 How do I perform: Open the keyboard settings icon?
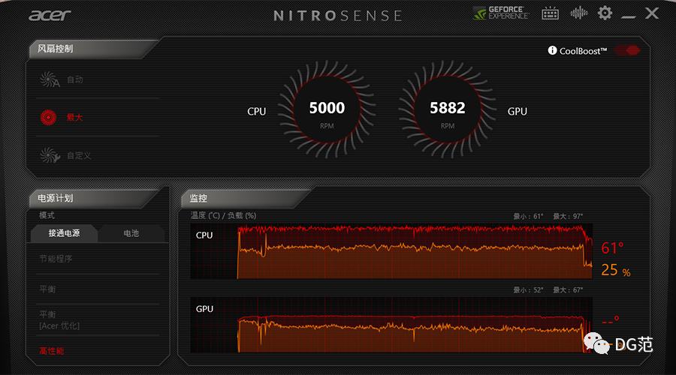pos(550,13)
